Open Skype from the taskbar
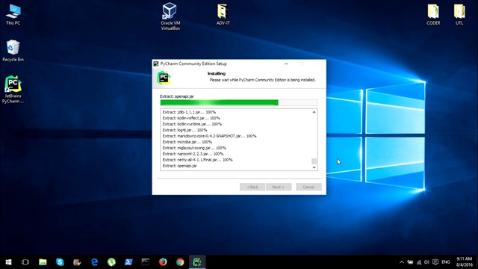 [60, 262]
